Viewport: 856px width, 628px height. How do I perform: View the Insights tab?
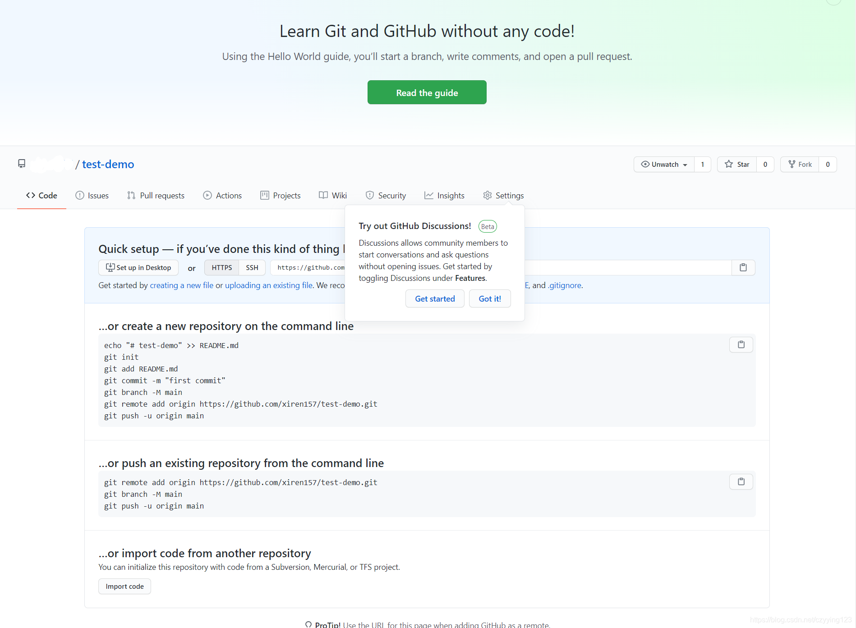tap(444, 195)
